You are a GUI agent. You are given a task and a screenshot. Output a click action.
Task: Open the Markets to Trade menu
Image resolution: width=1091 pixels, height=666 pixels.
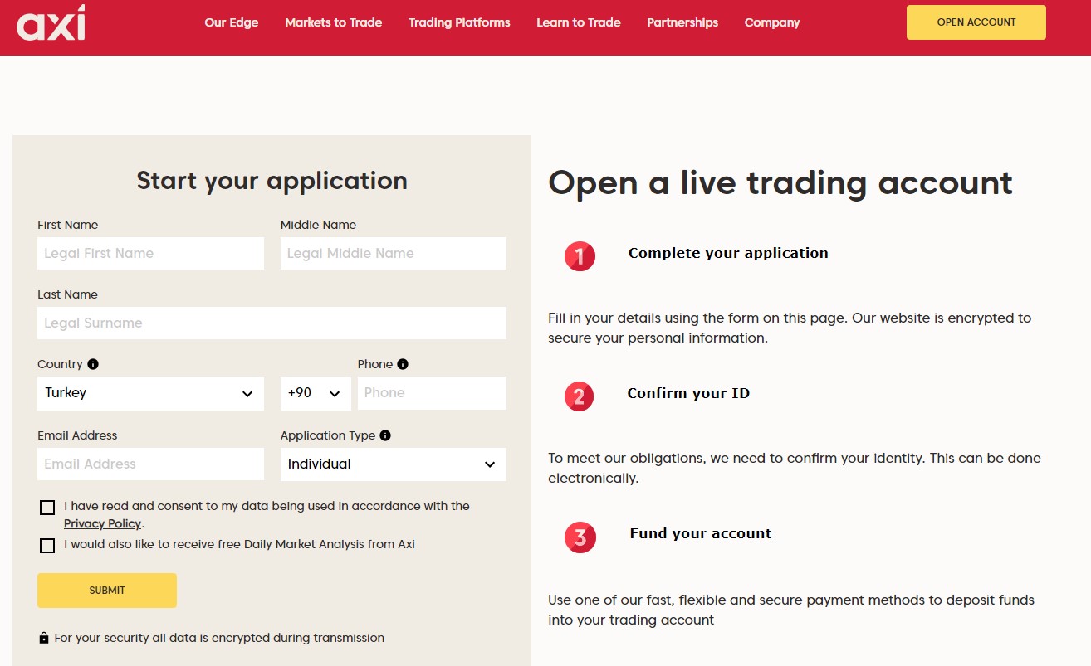pos(334,22)
